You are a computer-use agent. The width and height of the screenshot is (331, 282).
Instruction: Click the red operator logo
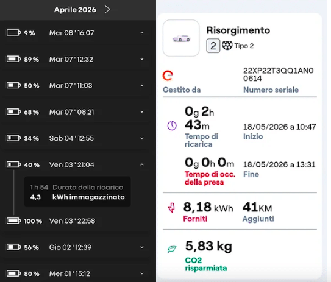[x=168, y=76]
